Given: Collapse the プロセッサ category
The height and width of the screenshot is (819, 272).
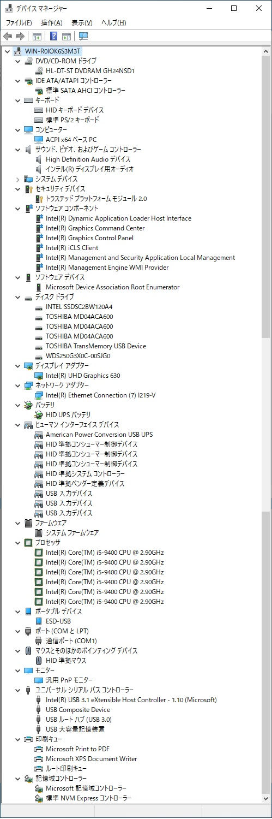Looking at the screenshot, I should pyautogui.click(x=17, y=543).
